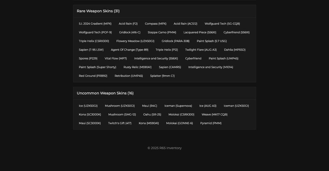Select Iceman (Supernova) skin tag

(x=178, y=106)
